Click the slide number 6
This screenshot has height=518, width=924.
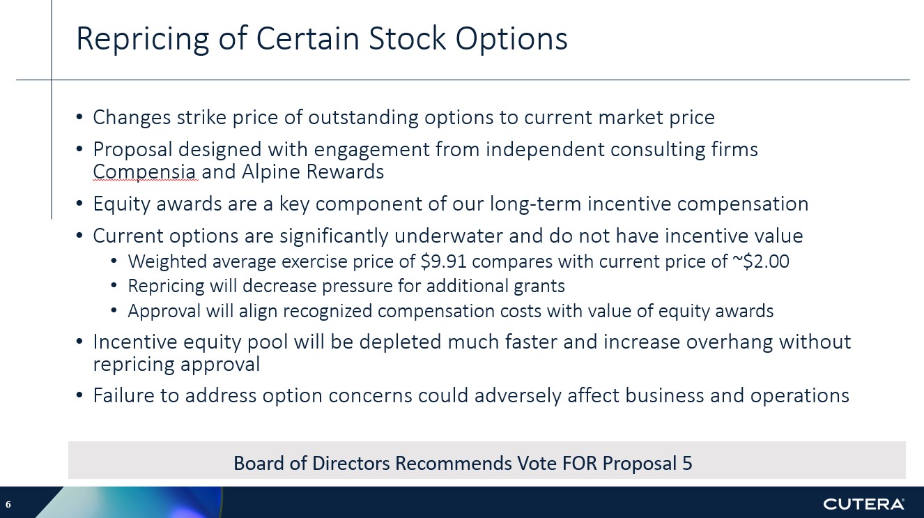[x=9, y=504]
